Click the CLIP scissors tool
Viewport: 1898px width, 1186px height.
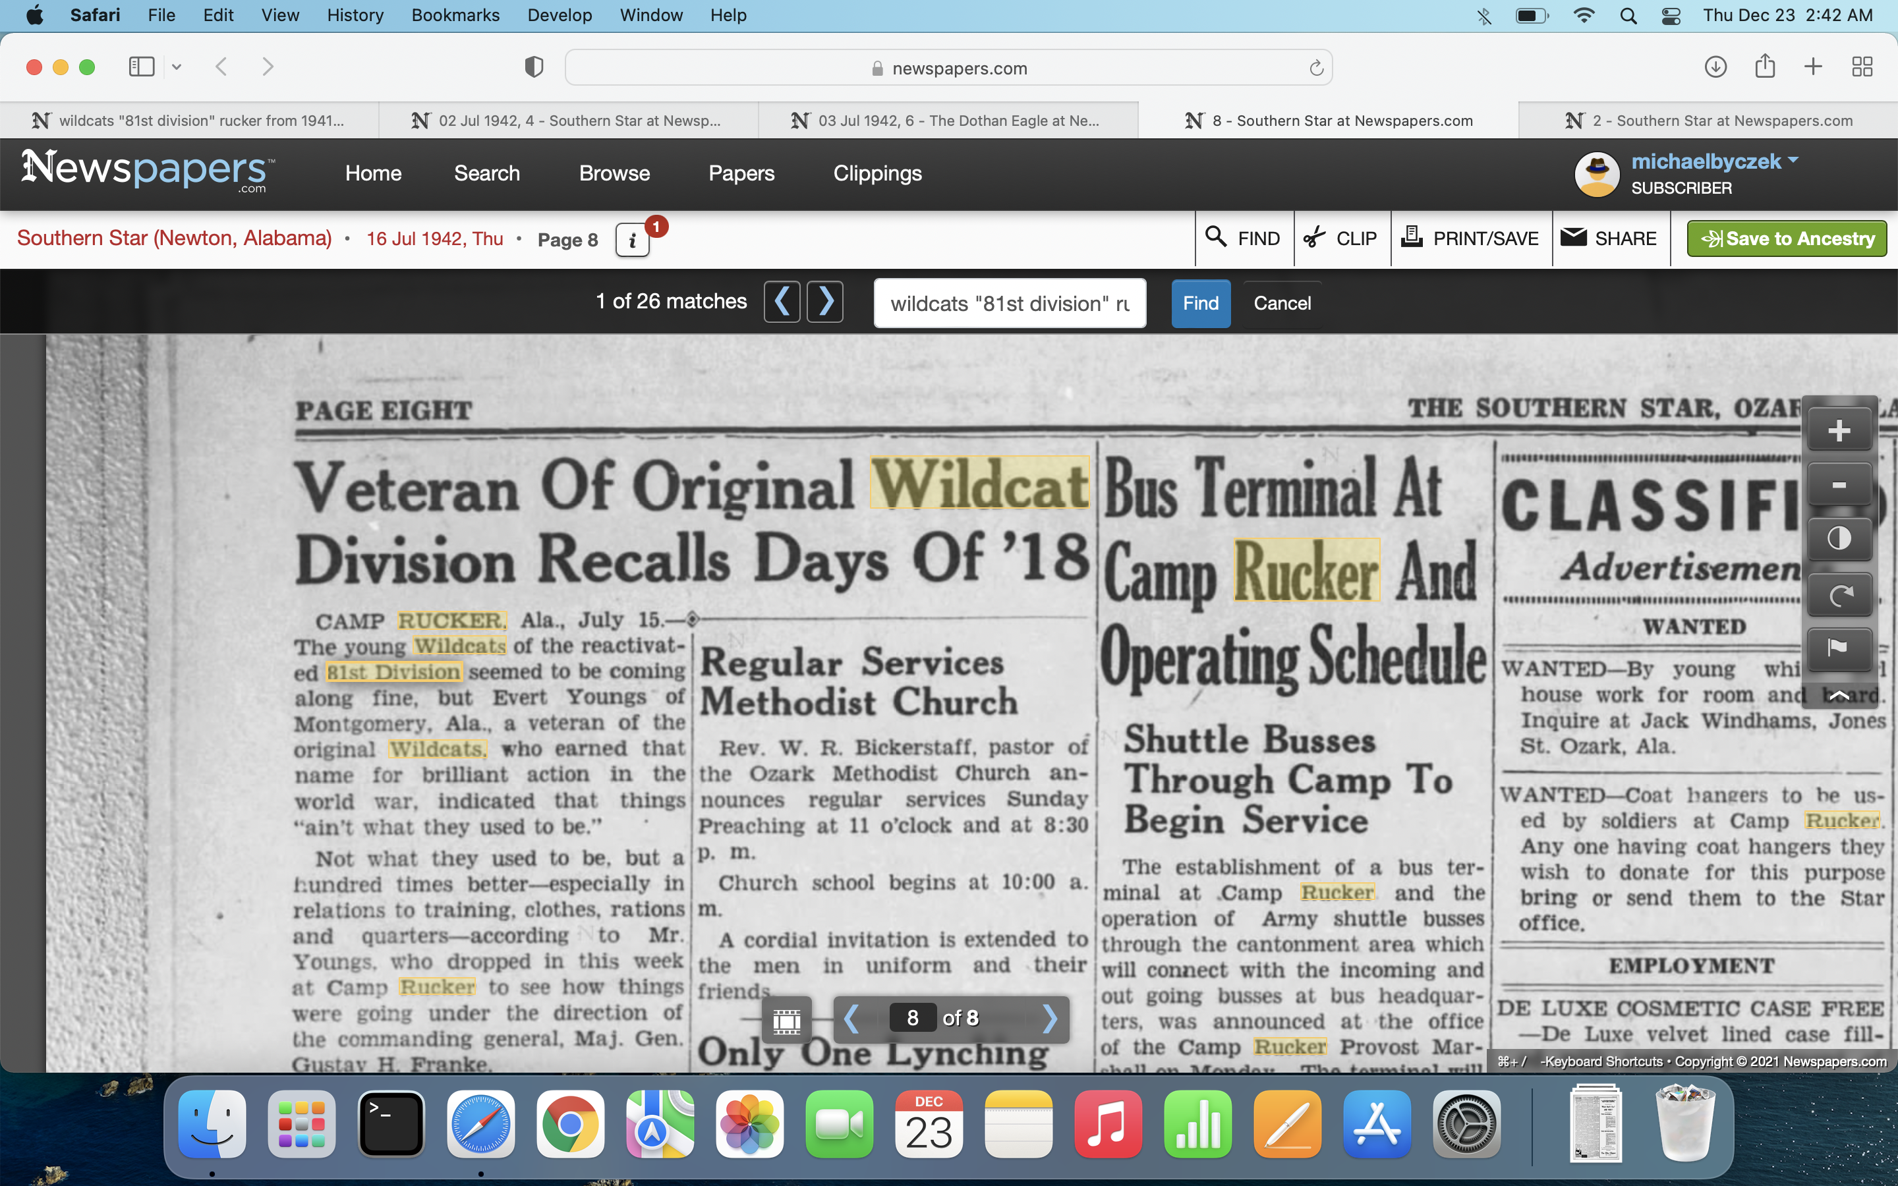[x=1340, y=239]
